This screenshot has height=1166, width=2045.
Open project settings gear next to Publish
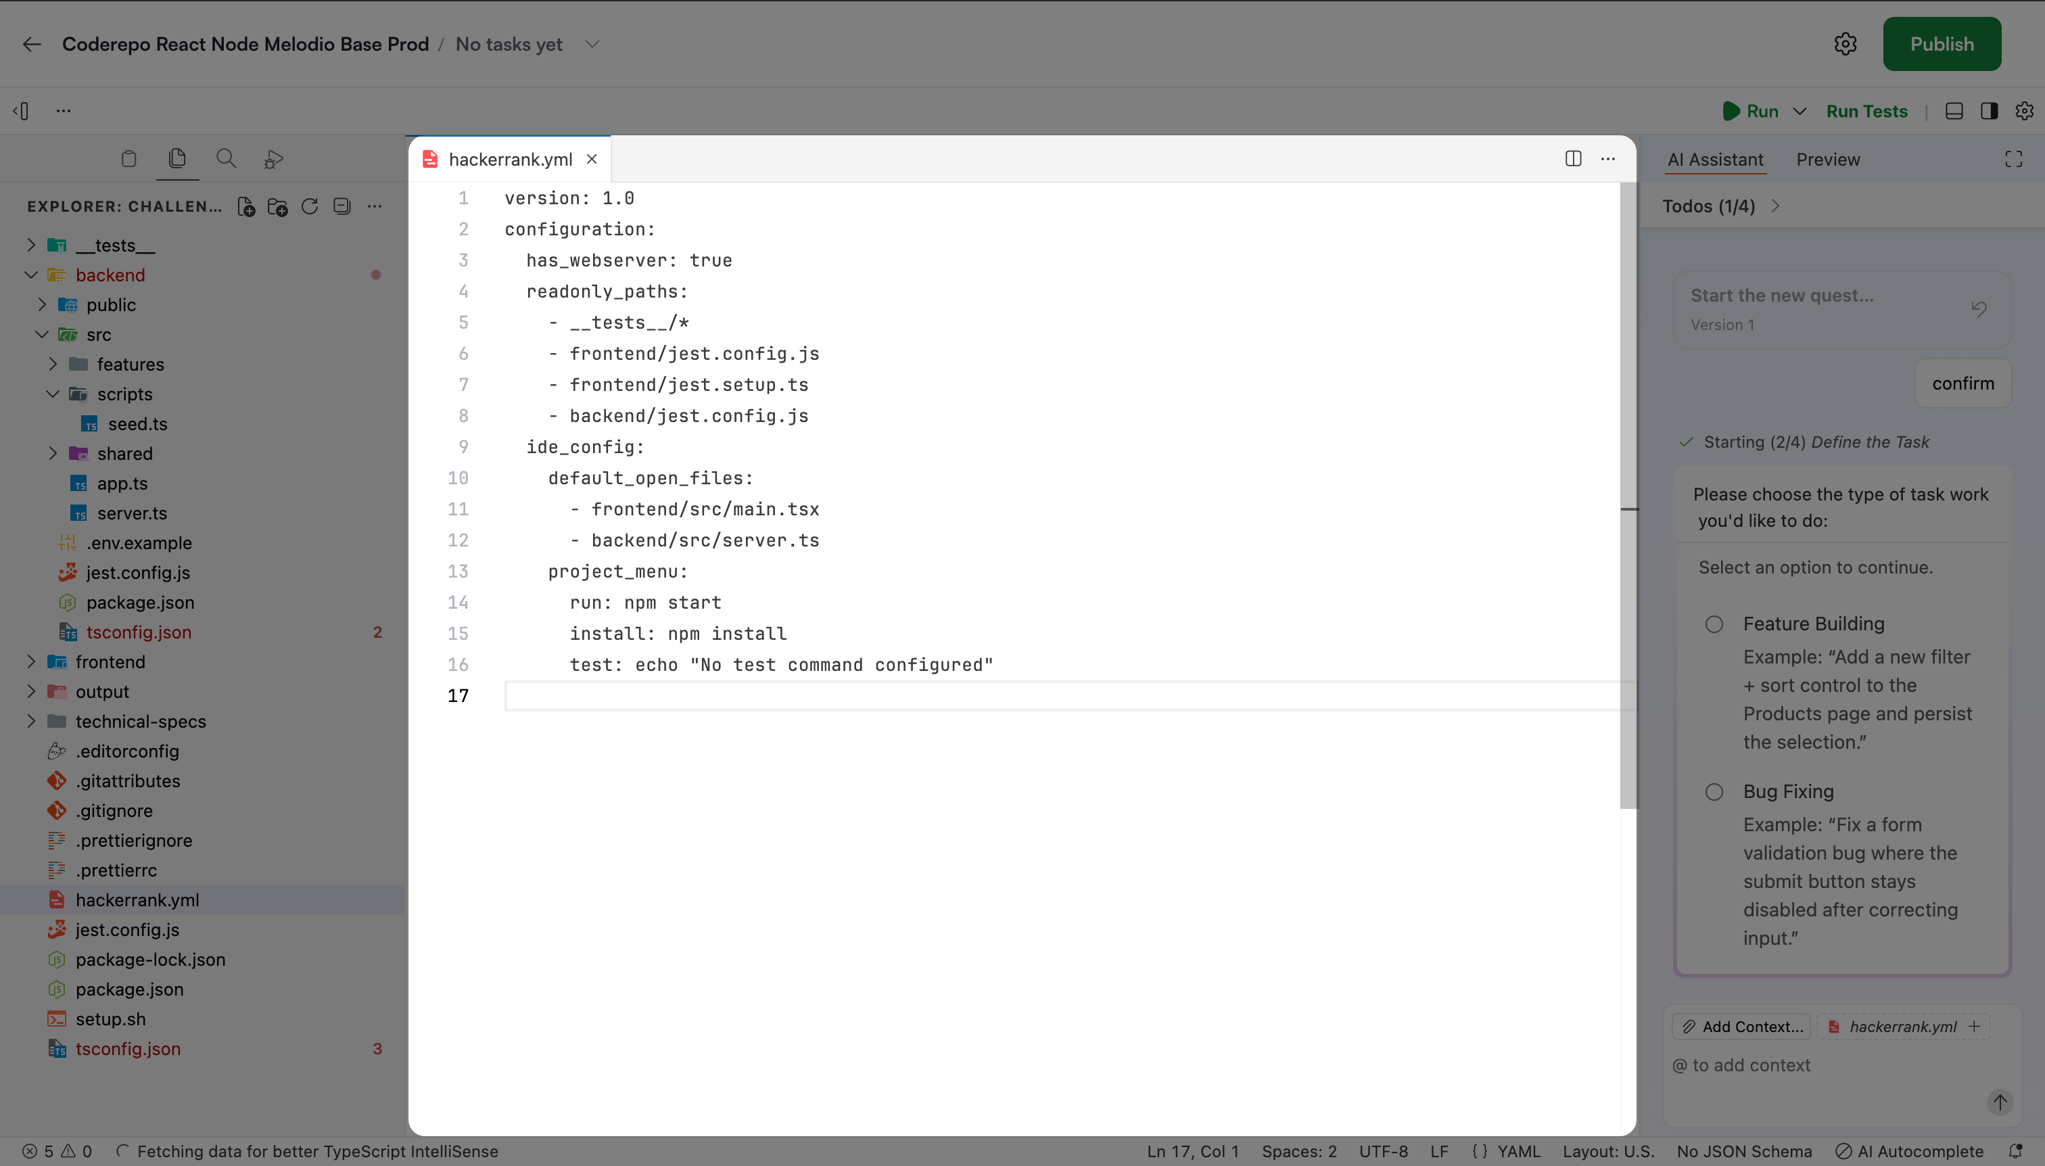click(x=1845, y=44)
